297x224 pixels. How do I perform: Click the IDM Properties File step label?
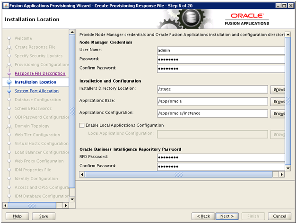(33, 170)
